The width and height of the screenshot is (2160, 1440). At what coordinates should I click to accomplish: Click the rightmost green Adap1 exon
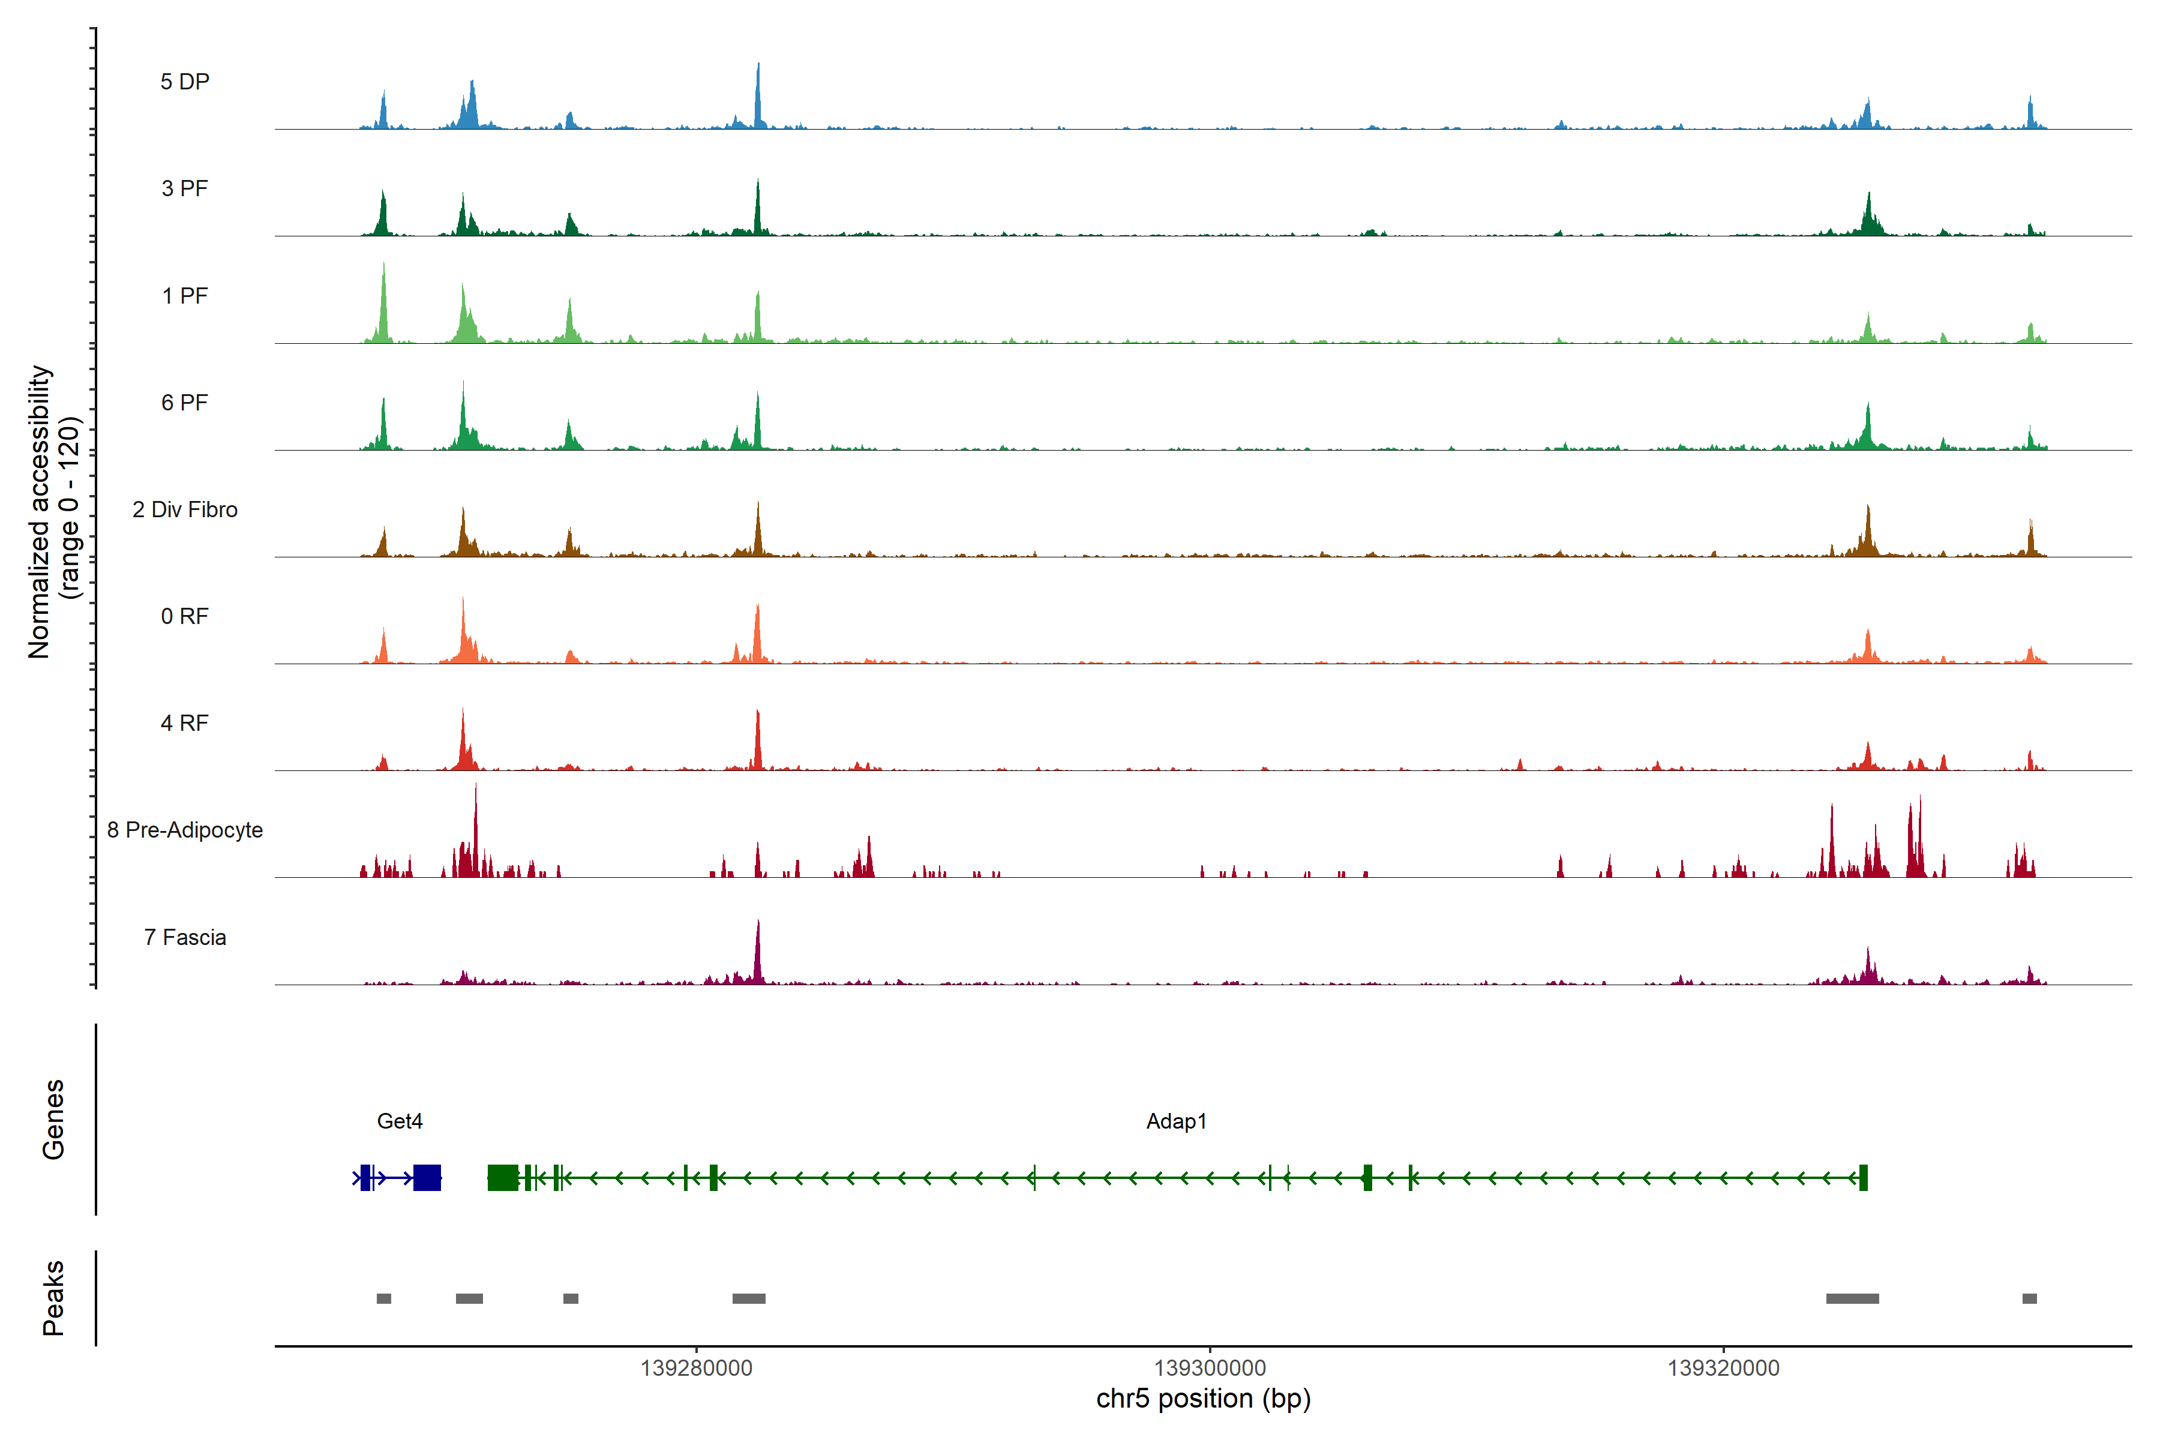pos(1862,1177)
